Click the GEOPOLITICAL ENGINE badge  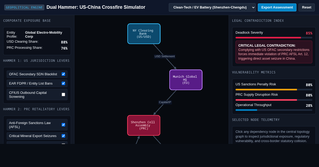[24, 7]
